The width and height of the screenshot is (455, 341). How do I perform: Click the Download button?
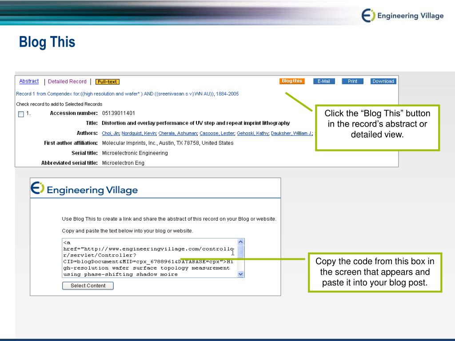tap(383, 82)
